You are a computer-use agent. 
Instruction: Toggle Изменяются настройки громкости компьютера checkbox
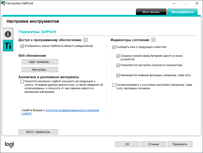(118, 65)
